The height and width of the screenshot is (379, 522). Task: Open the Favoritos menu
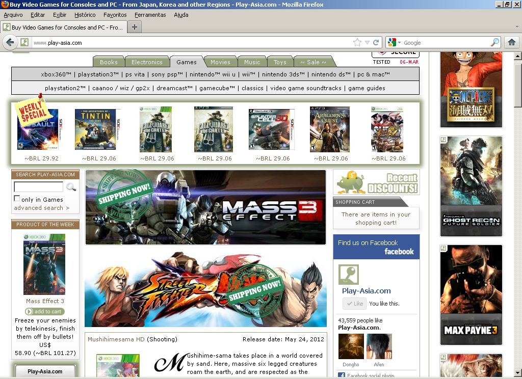[x=115, y=15]
